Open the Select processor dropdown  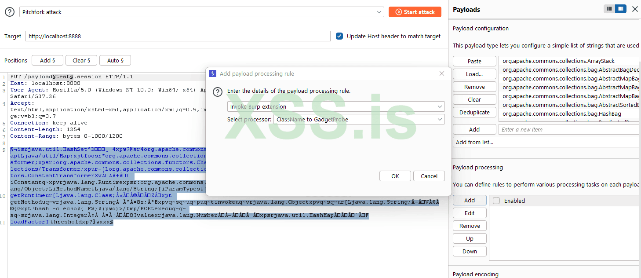point(359,119)
